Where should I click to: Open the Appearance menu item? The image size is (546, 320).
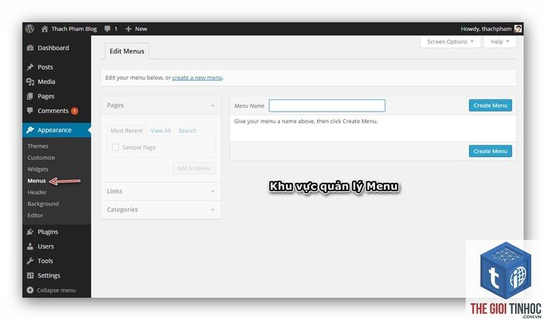pyautogui.click(x=57, y=130)
